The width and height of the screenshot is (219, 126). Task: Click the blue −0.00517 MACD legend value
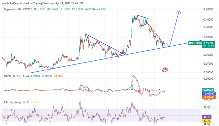pyautogui.click(x=47, y=76)
